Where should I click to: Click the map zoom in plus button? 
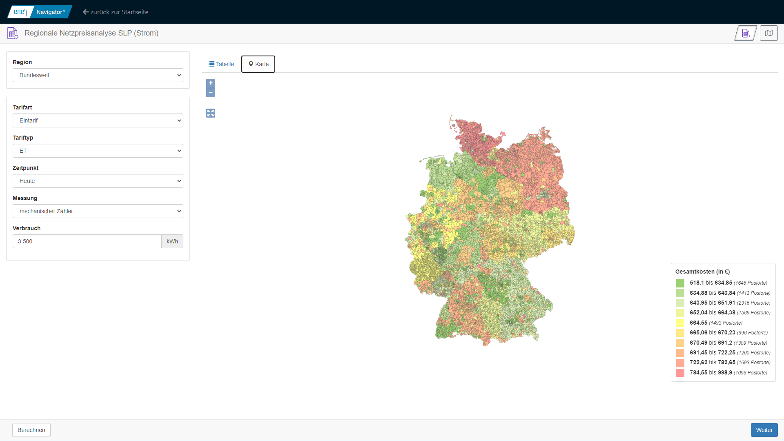[211, 83]
